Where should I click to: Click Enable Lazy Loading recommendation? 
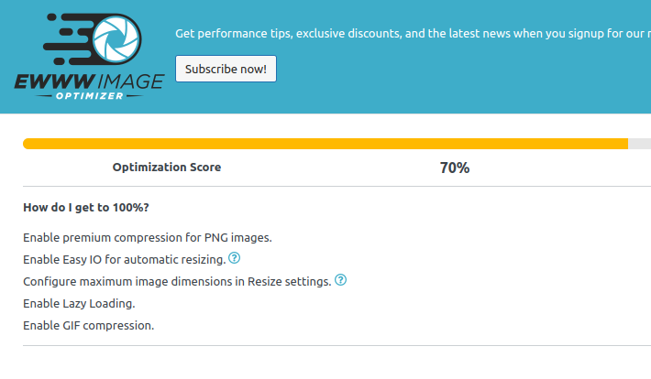[79, 304]
